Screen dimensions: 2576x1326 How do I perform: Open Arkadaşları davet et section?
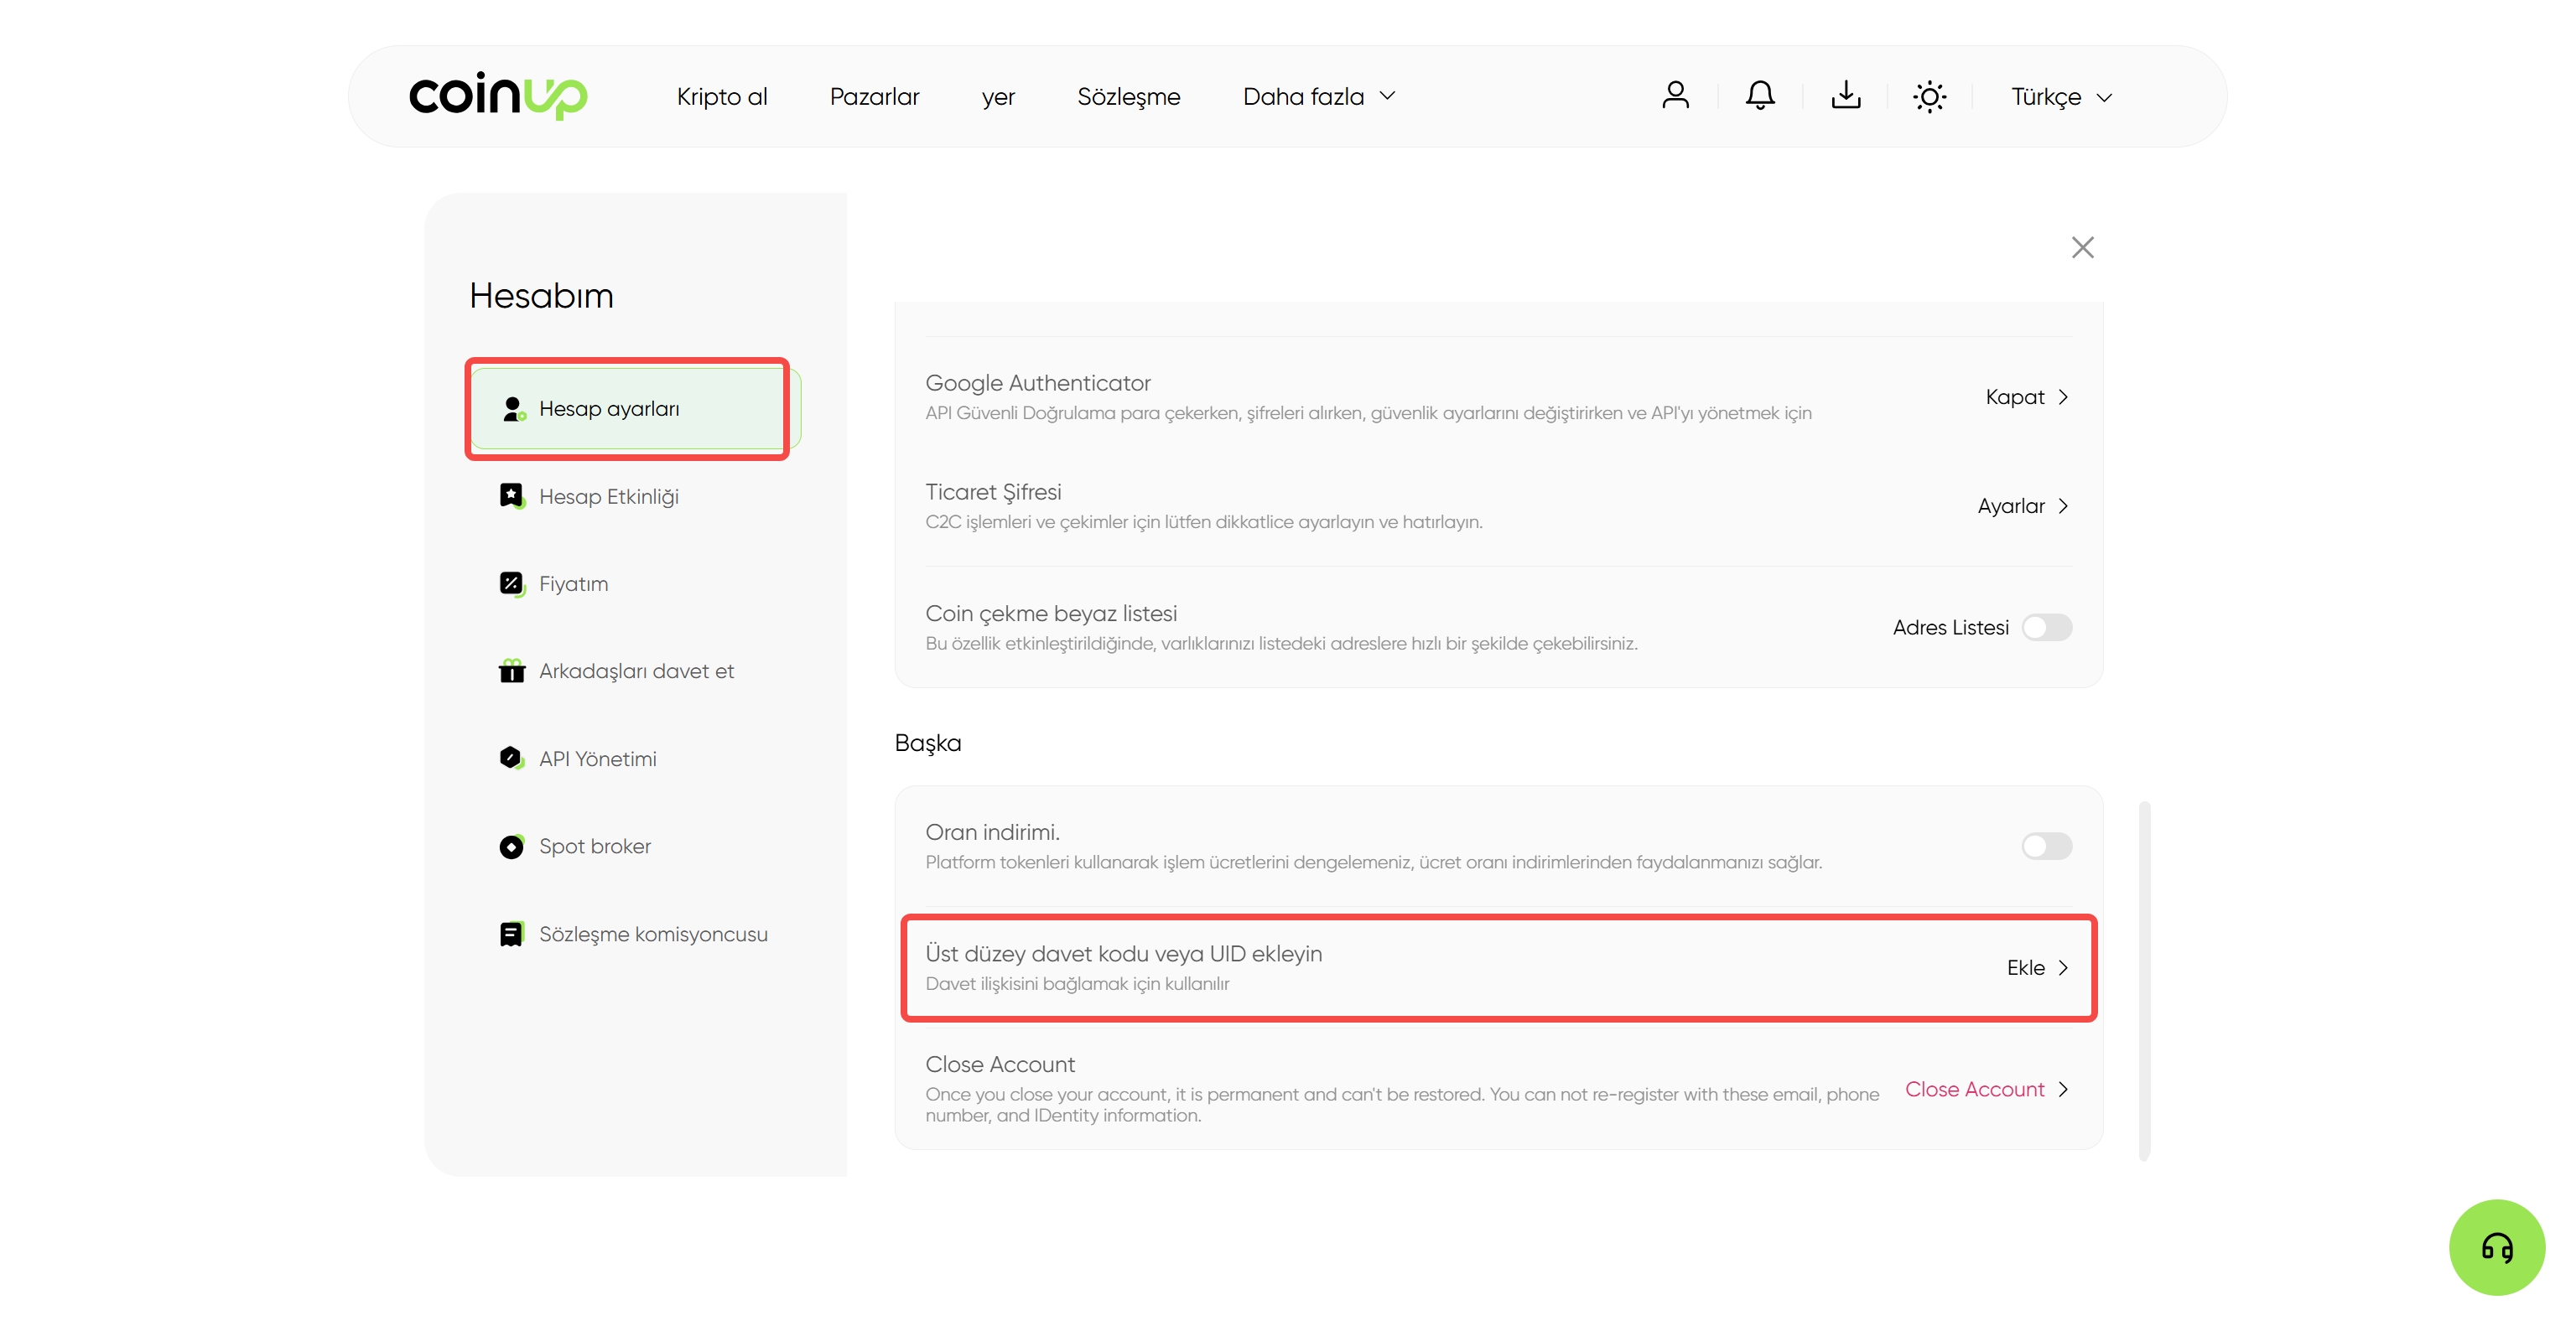636,671
